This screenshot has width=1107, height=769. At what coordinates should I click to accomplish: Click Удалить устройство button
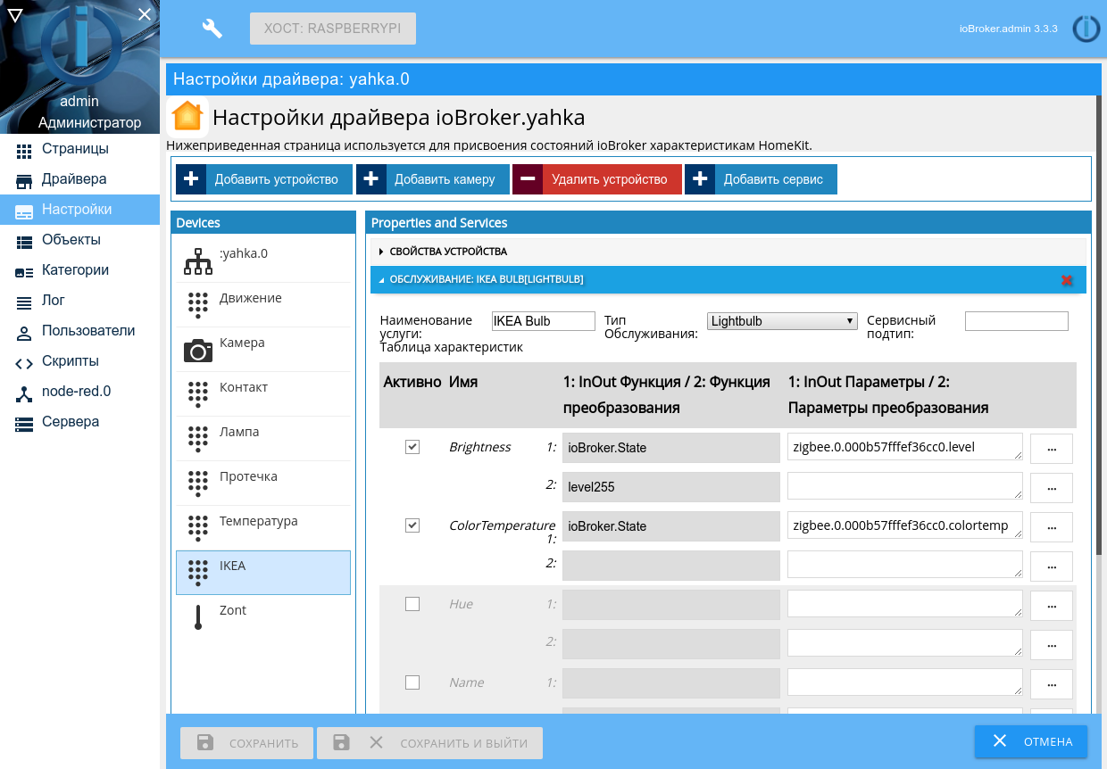tap(597, 179)
